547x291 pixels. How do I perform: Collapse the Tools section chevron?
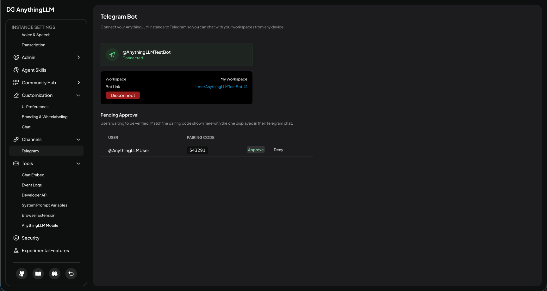pyautogui.click(x=78, y=163)
